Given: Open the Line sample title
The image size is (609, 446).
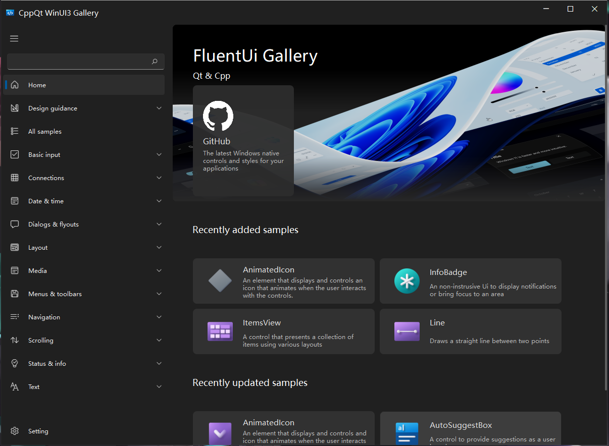Looking at the screenshot, I should tap(437, 323).
